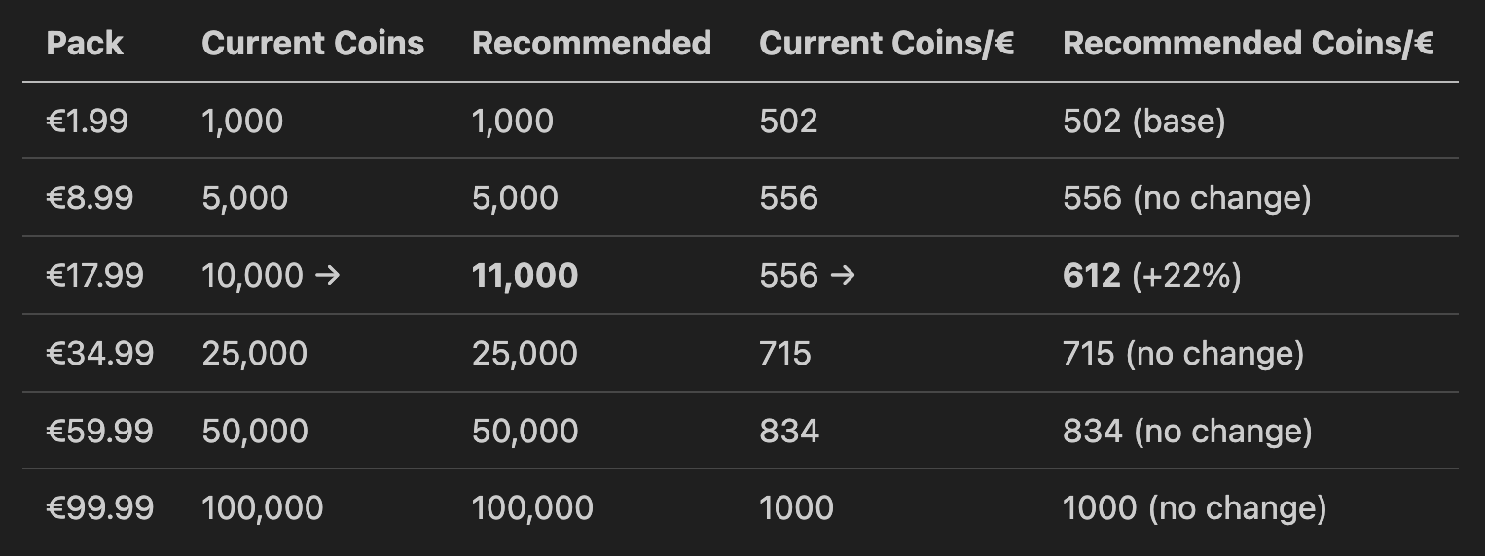Click the "556 →" current coins/€ cell
This screenshot has height=556, width=1485.
807,276
